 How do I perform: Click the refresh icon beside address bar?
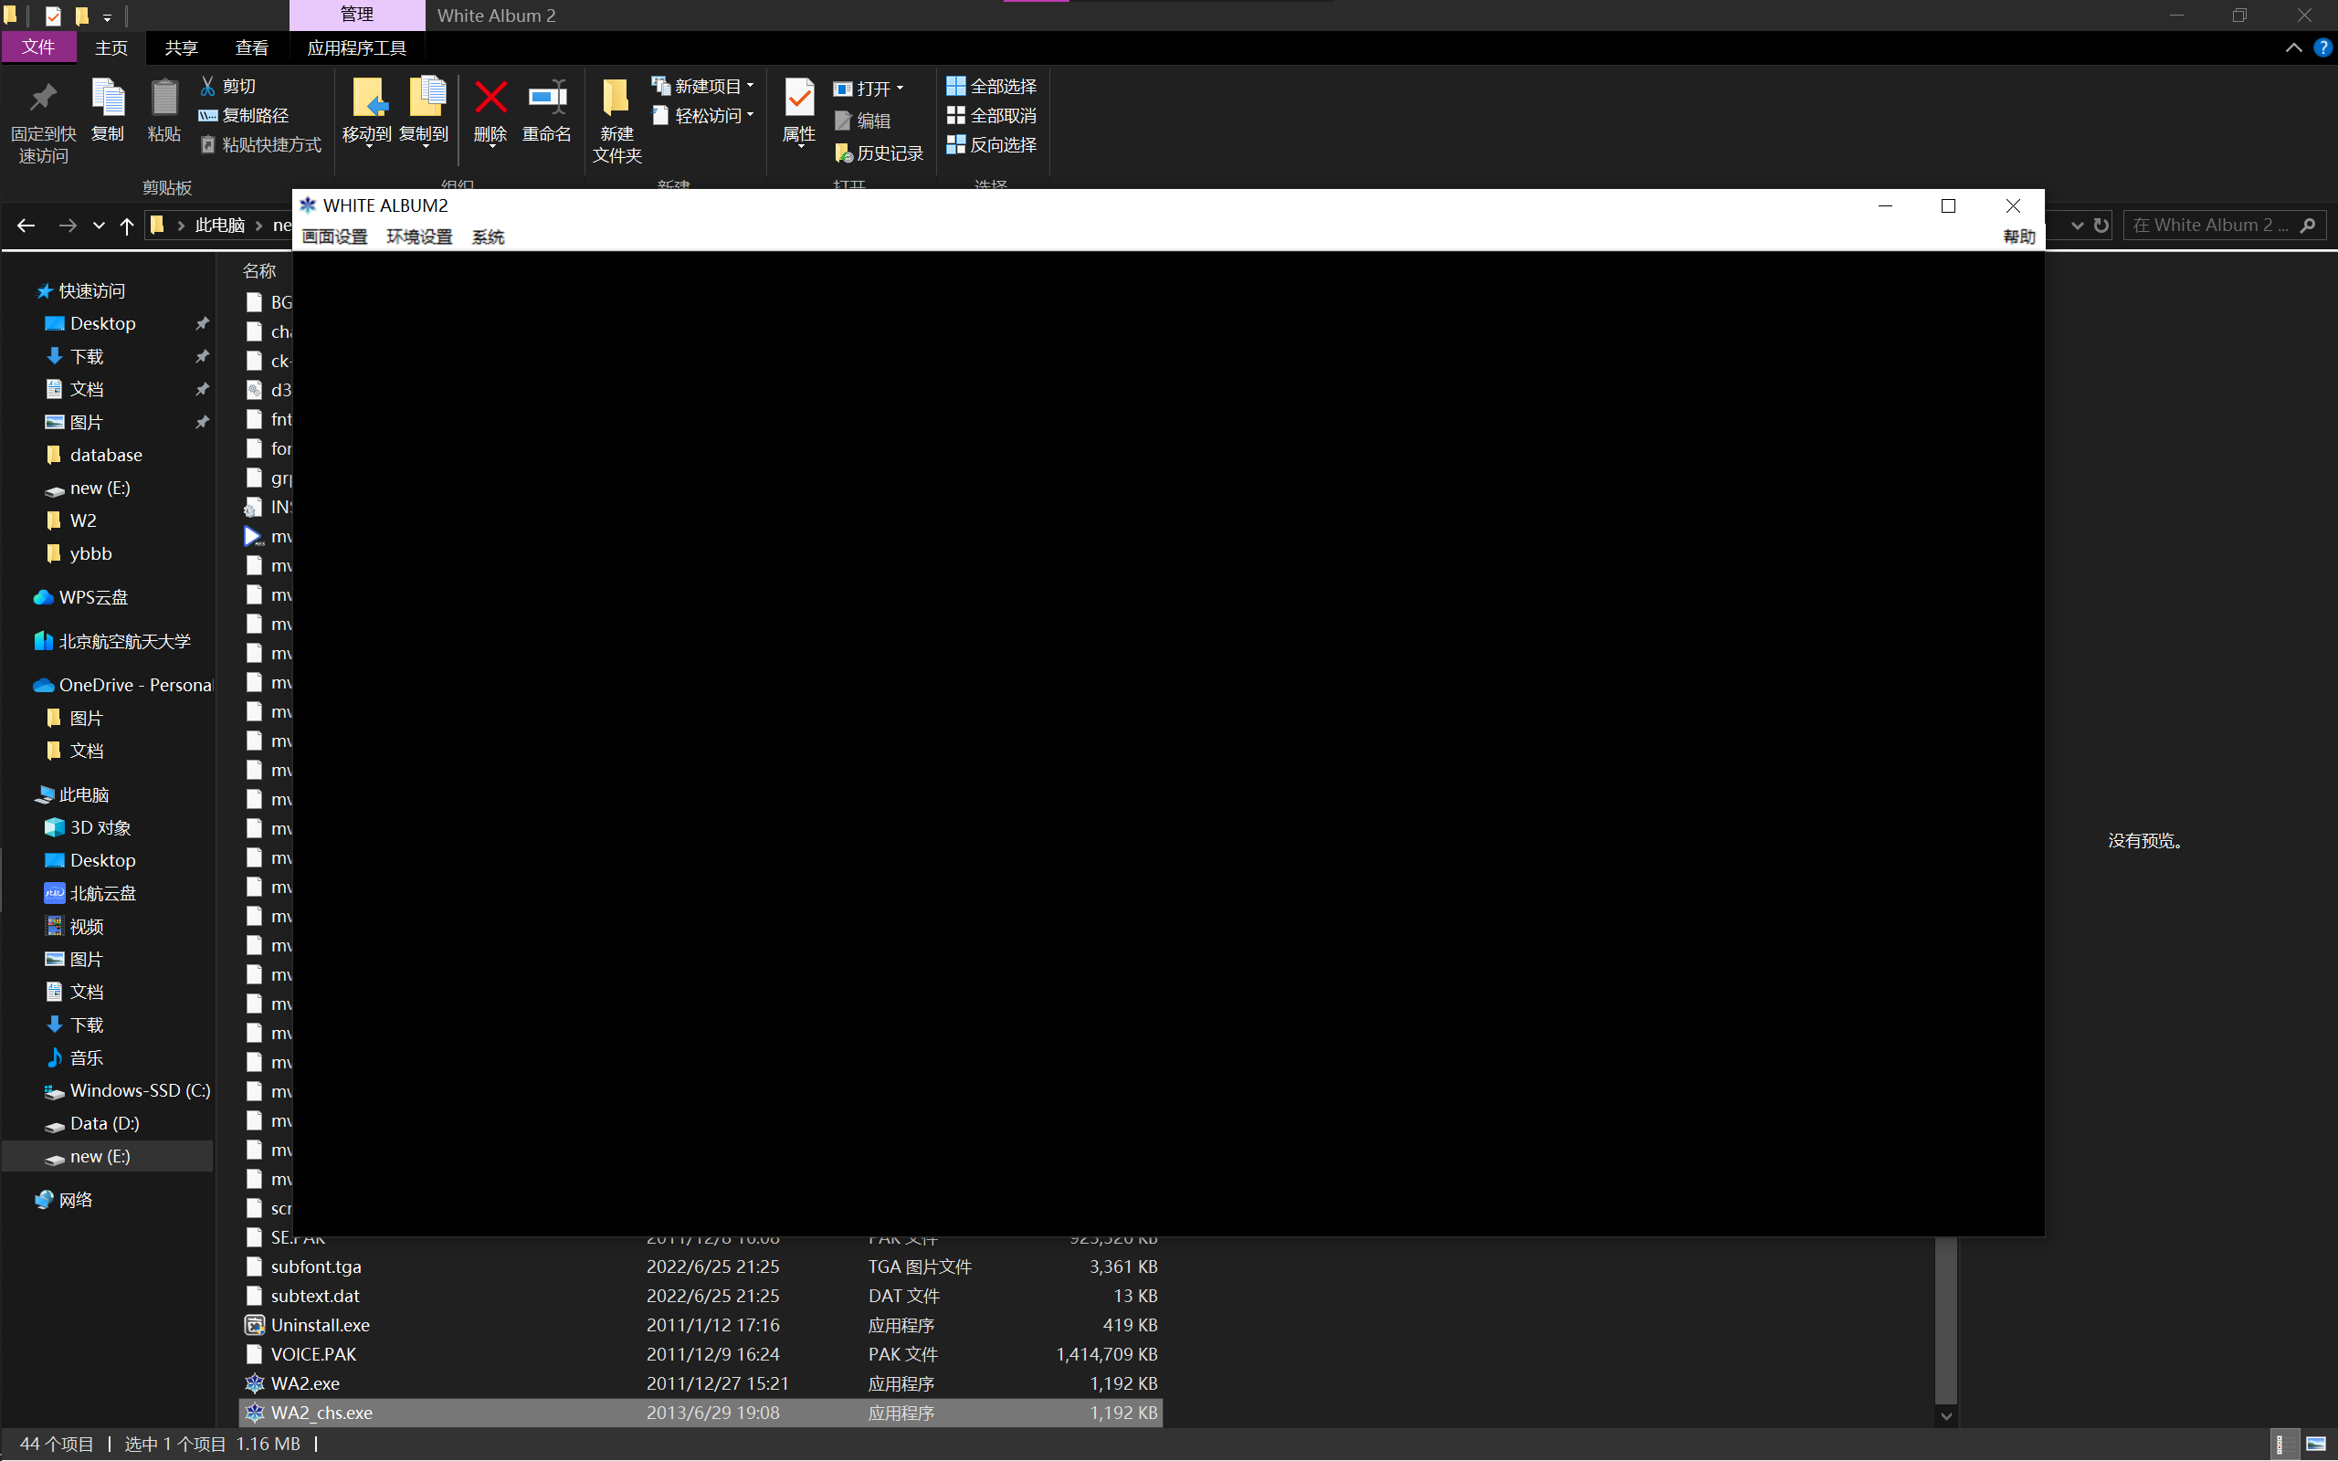tap(2101, 226)
